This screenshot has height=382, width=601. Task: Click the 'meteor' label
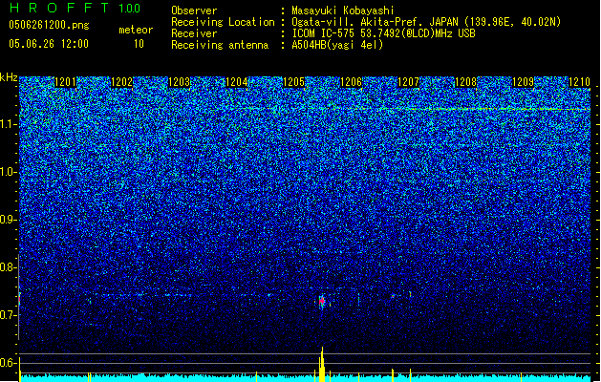point(136,30)
